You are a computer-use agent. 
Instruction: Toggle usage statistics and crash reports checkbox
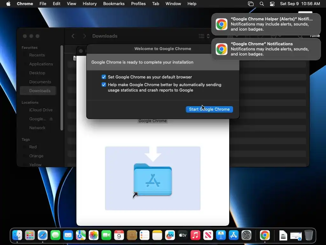pos(104,85)
